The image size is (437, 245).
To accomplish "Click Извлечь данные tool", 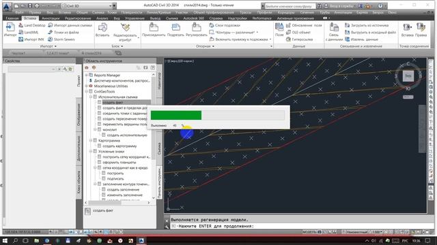I will 361,39.
